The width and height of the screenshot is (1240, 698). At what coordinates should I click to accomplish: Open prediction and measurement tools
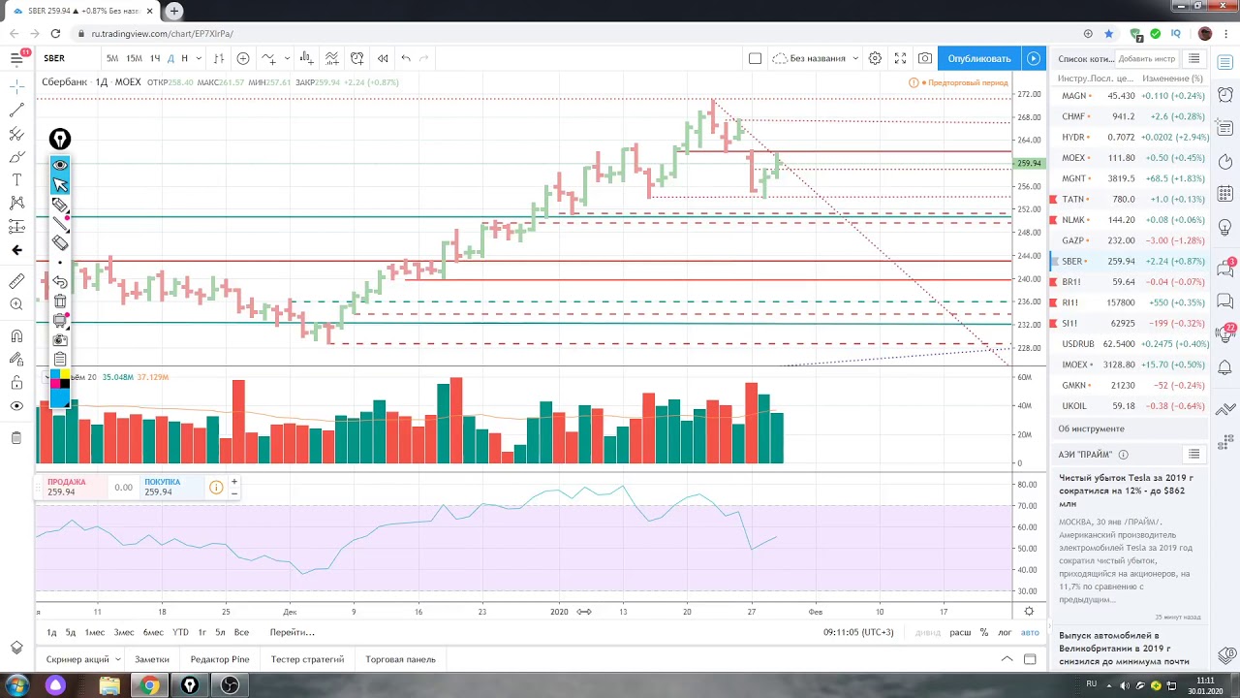[16, 227]
